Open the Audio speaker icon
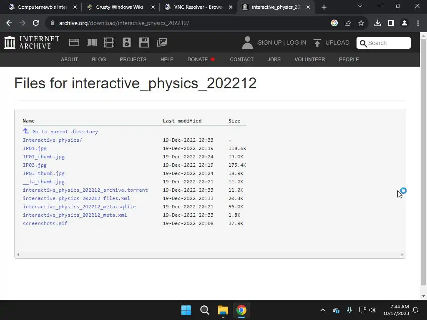Viewport: 427px width, 320px height. click(x=127, y=42)
